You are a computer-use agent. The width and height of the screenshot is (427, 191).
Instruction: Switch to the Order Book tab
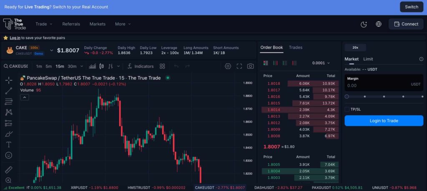[x=271, y=47]
